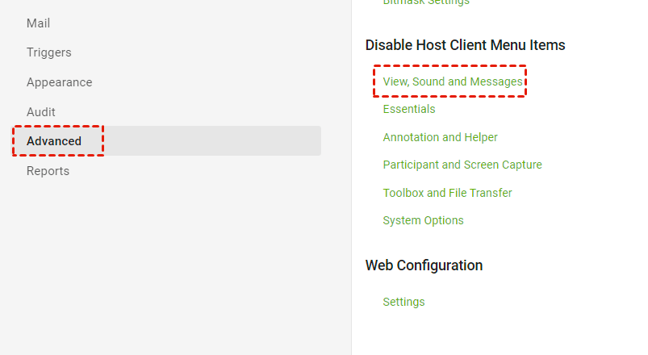Click the Essentials link
648x355 pixels.
point(409,109)
